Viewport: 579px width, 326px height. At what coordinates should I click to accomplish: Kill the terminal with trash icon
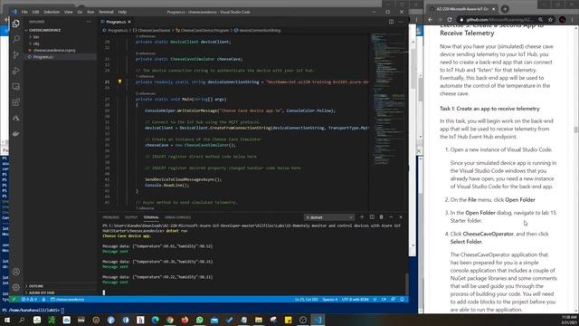click(x=382, y=217)
